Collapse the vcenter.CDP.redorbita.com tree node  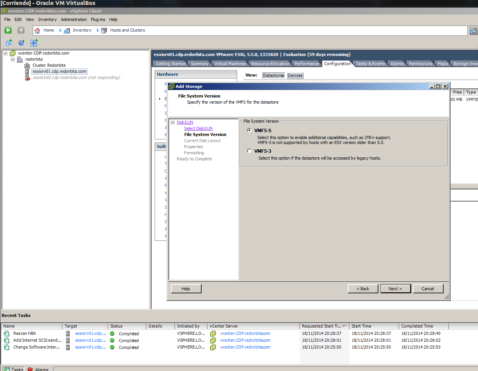[6, 53]
